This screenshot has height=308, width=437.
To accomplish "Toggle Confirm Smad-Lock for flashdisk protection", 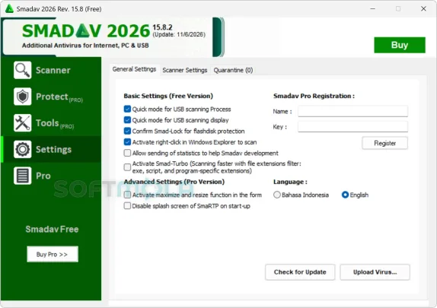I will [x=127, y=131].
